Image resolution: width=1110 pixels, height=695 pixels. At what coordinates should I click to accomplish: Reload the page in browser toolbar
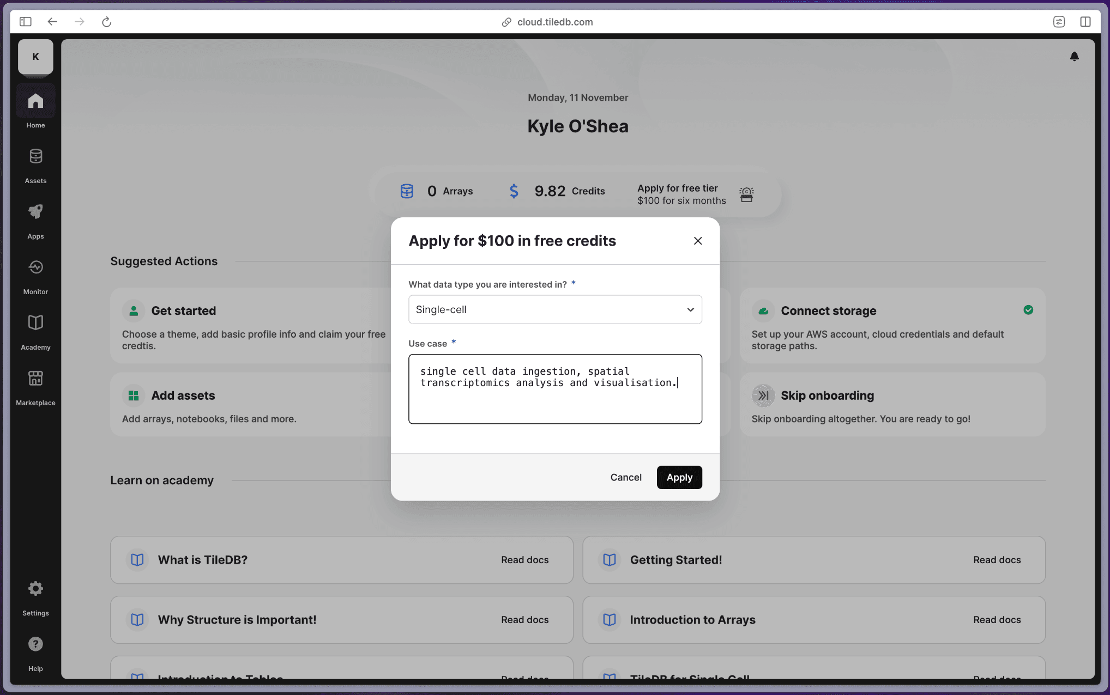point(106,22)
